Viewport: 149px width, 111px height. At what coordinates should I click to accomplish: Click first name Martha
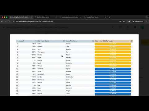click(68, 85)
